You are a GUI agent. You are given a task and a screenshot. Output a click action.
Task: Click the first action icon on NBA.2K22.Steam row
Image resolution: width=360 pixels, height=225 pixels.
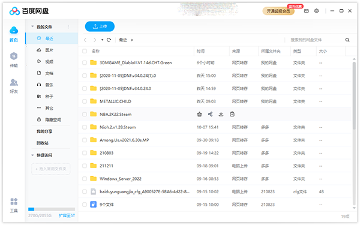coord(200,114)
